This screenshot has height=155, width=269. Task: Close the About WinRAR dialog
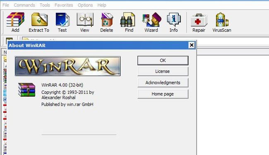click(192, 45)
